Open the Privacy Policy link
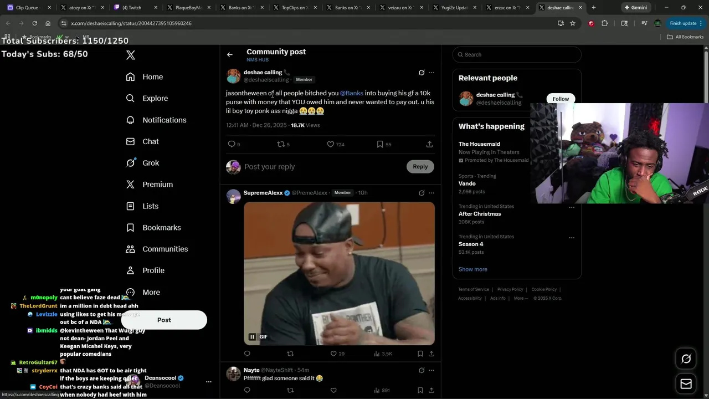The image size is (709, 399). (x=510, y=289)
